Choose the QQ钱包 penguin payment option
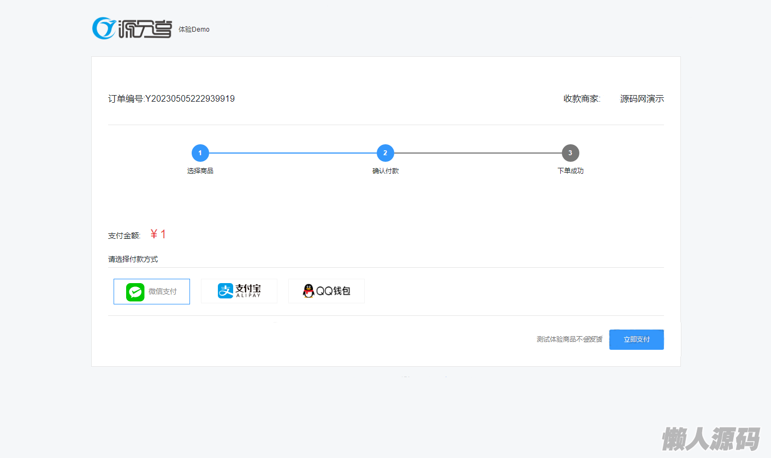Screen dimensions: 771x458 pos(327,291)
